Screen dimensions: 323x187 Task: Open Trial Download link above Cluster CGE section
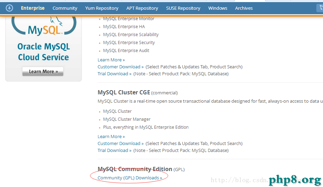tap(115, 74)
